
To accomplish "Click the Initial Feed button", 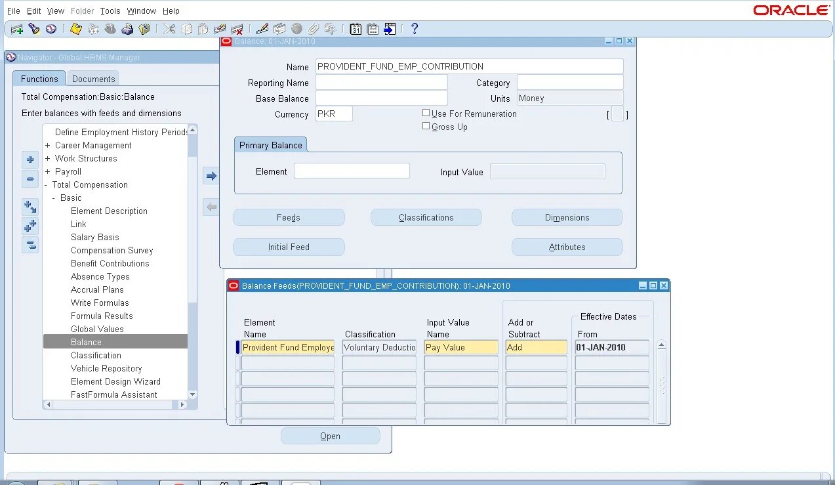I will pyautogui.click(x=289, y=247).
